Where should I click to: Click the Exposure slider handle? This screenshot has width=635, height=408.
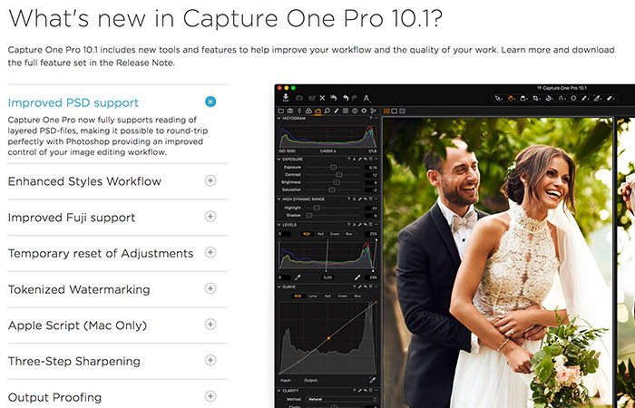333,167
